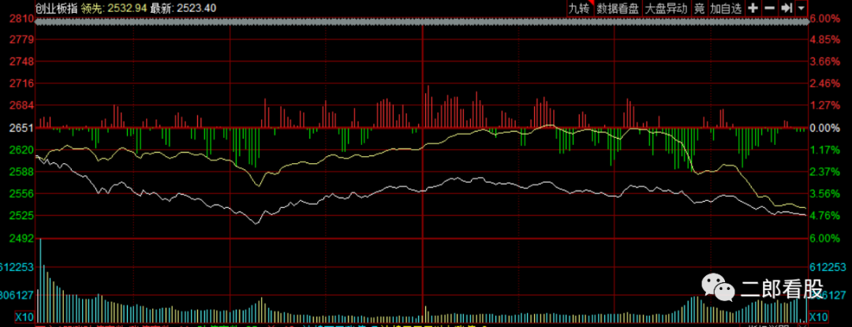Zoom in with the plus icon
Image resolution: width=852 pixels, height=327 pixels.
753,8
